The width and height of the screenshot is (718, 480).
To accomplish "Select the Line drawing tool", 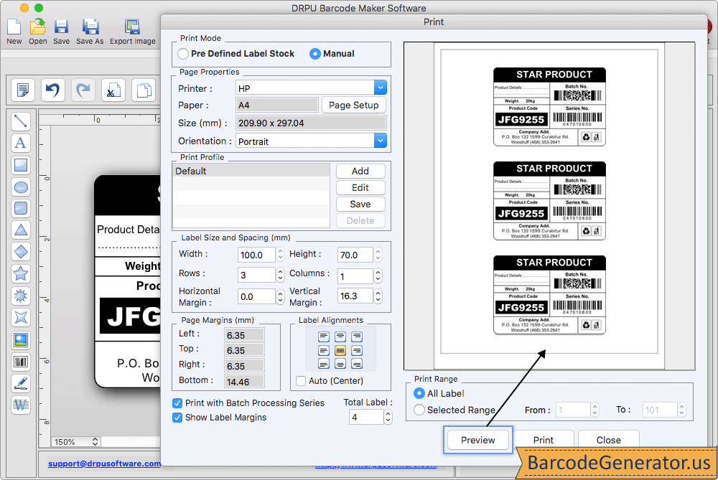I will pos(21,121).
